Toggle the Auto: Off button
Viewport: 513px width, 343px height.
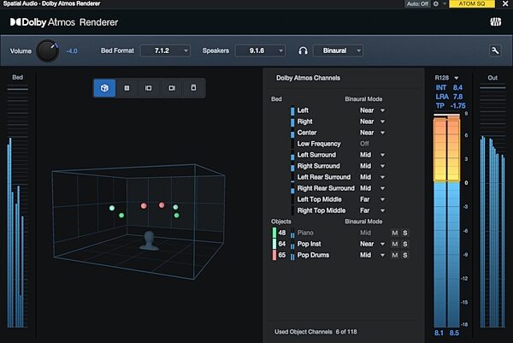point(417,4)
